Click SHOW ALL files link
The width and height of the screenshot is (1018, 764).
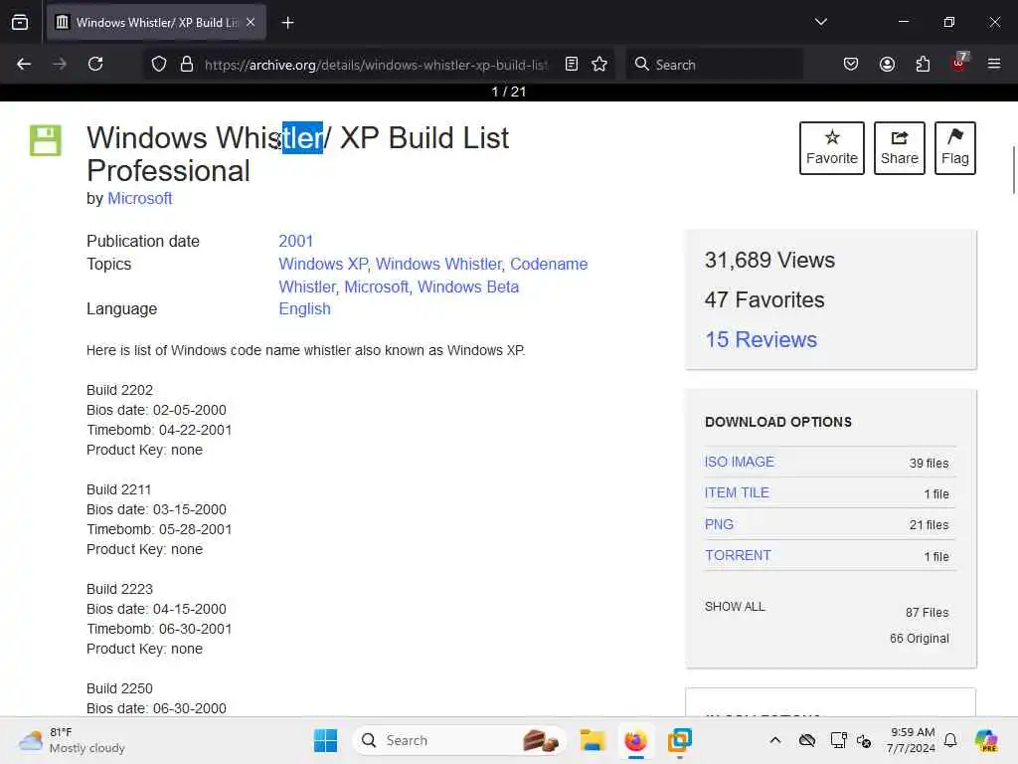(x=735, y=606)
